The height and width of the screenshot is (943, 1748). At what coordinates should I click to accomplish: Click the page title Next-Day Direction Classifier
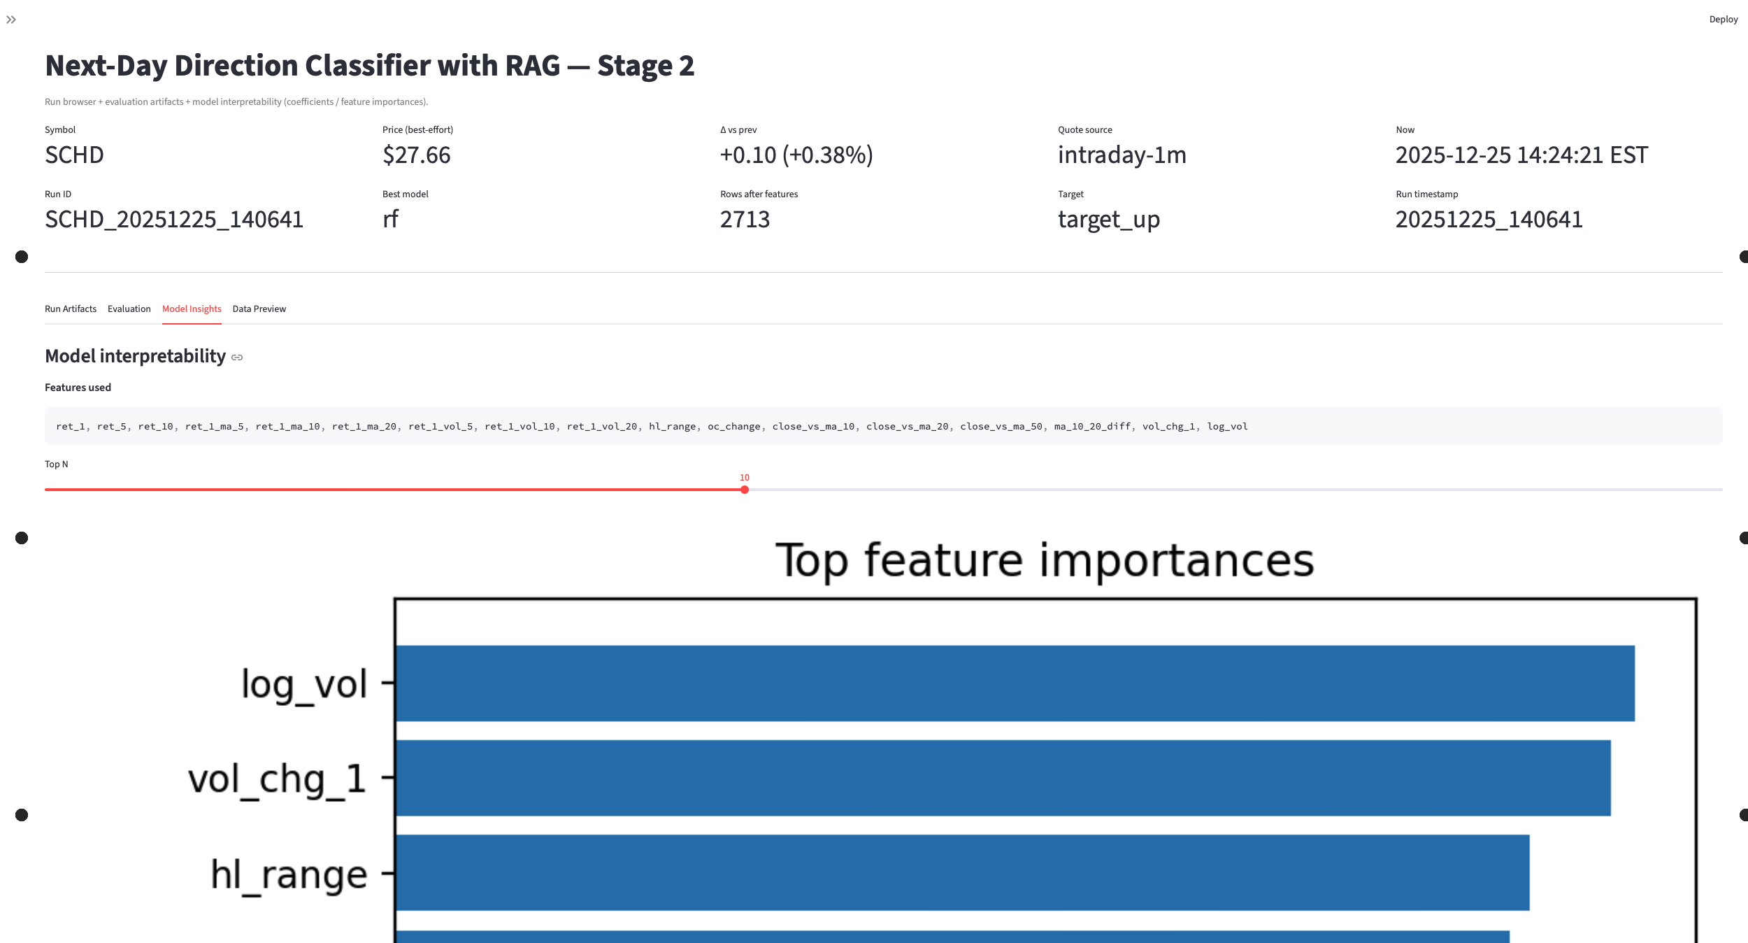pyautogui.click(x=369, y=65)
